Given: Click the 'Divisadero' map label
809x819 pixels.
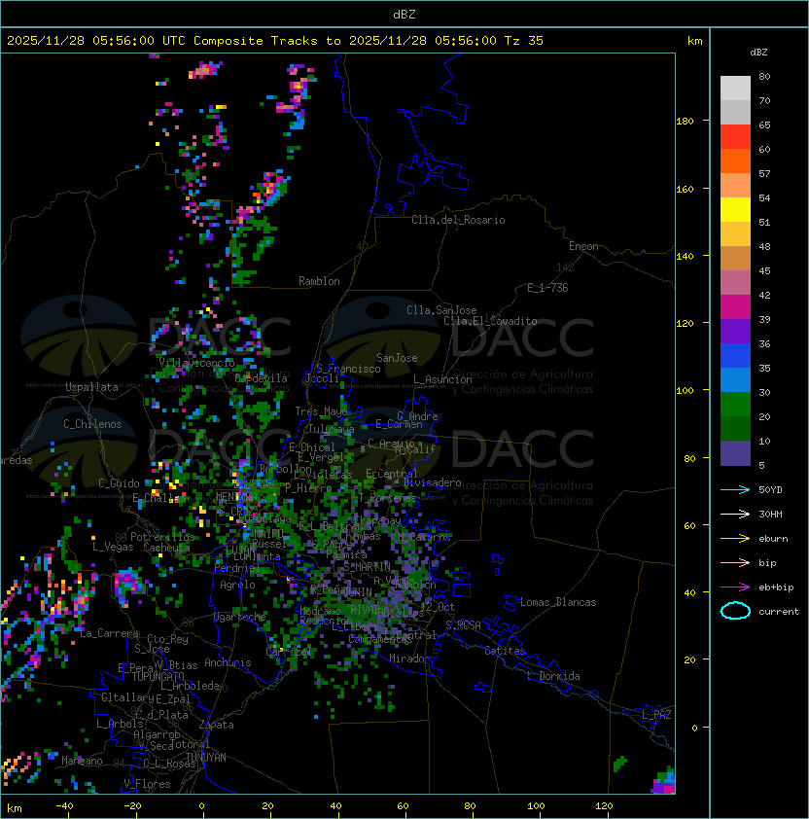Looking at the screenshot, I should pos(433,482).
